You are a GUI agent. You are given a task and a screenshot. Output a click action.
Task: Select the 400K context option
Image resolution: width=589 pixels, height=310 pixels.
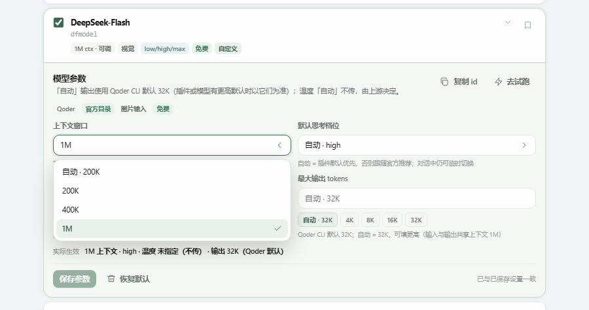tap(172, 209)
